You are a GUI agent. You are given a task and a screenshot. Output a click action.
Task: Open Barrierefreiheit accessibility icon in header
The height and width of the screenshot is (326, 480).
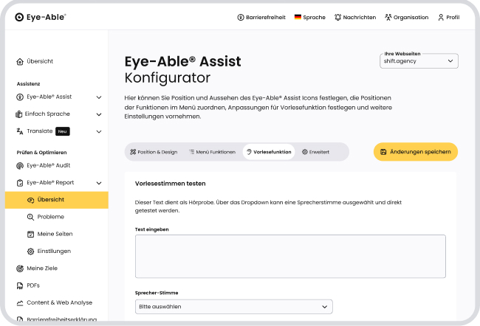(x=241, y=17)
